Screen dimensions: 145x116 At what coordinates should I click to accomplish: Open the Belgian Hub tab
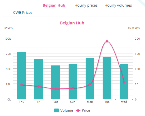pyautogui.click(x=54, y=5)
